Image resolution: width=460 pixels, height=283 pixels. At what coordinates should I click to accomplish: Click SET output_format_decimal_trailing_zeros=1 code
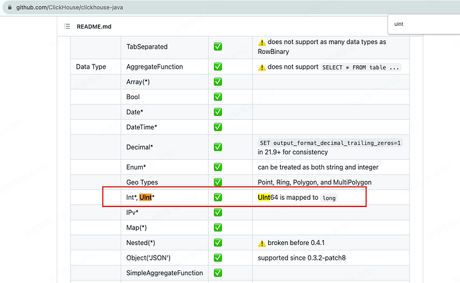[x=330, y=143]
